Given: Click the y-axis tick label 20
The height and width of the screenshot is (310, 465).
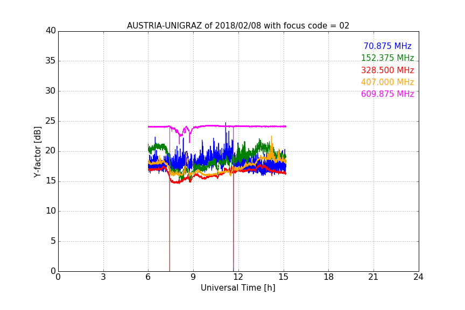Looking at the screenshot, I should [x=51, y=151].
